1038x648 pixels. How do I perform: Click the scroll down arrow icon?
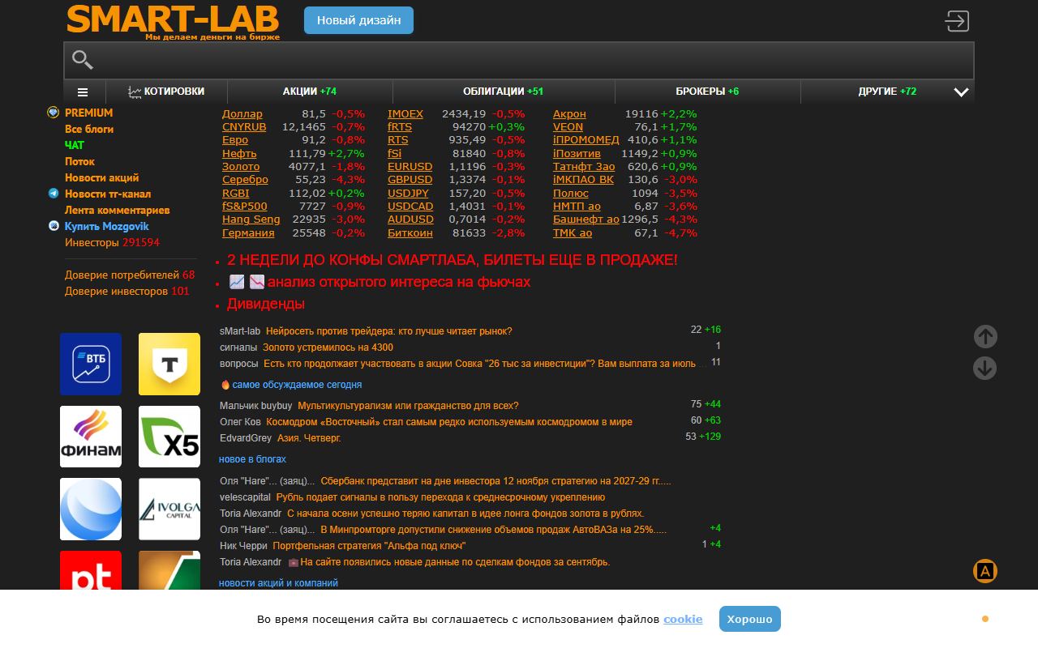tap(985, 369)
